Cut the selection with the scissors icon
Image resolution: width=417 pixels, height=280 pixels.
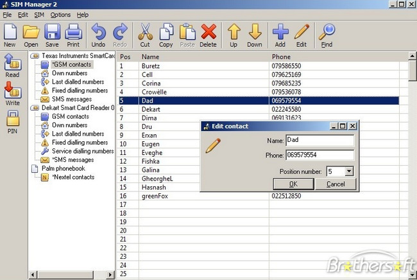click(x=144, y=35)
